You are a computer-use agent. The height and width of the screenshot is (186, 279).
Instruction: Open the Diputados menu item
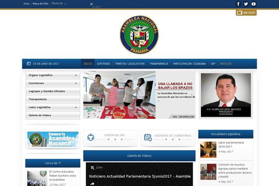(103, 64)
